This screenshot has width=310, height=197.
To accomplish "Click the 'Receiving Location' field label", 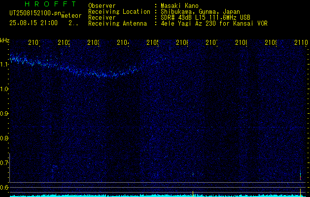I will click(x=119, y=12).
